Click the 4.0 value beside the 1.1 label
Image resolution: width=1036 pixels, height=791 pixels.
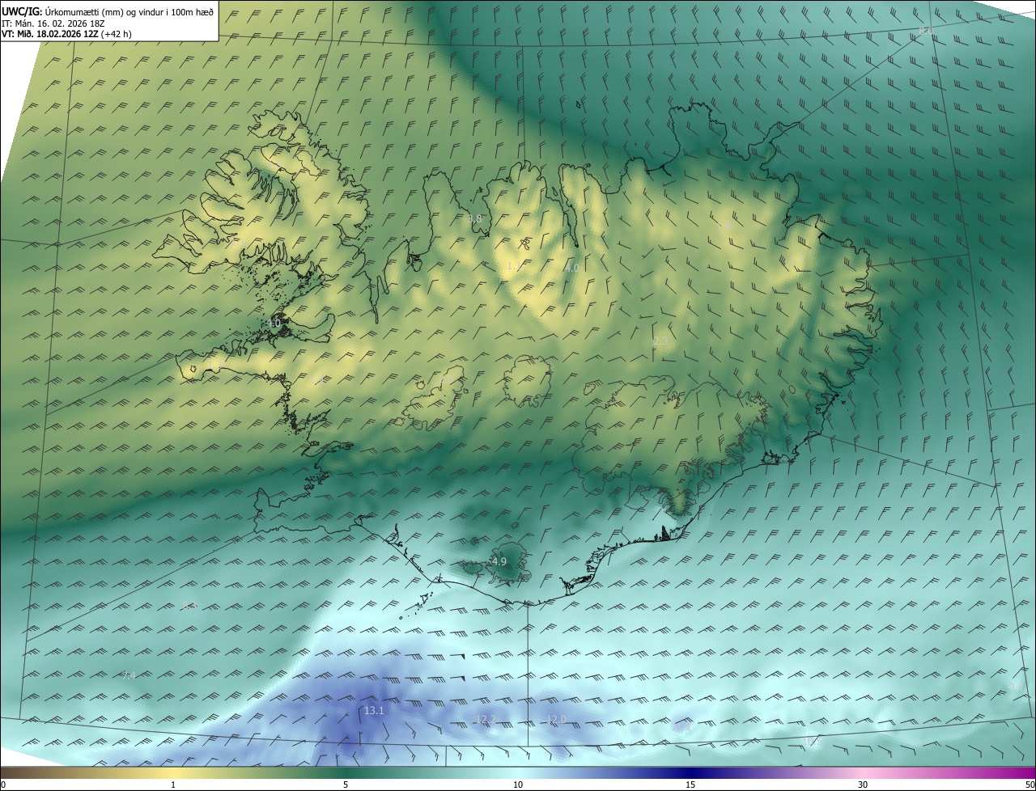pos(571,268)
